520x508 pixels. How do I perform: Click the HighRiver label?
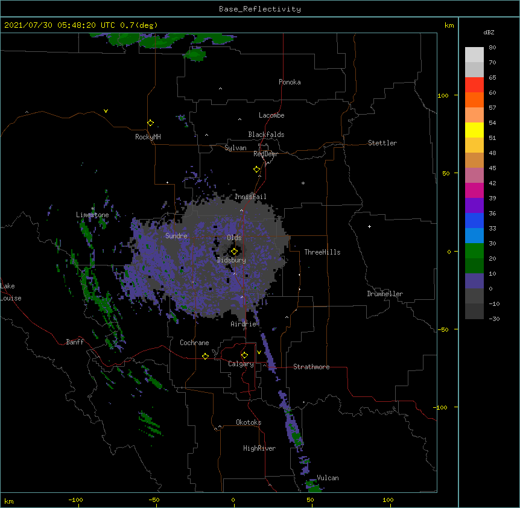point(259,448)
